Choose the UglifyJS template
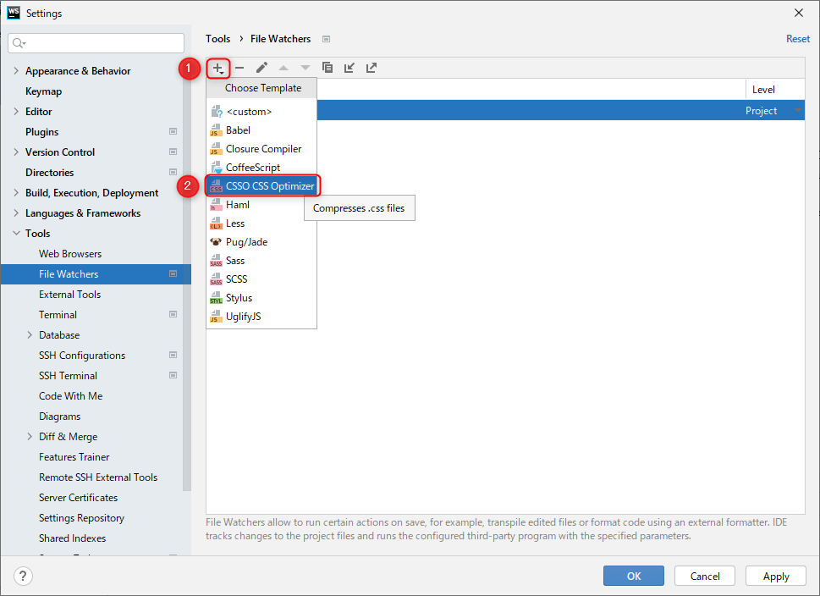The width and height of the screenshot is (820, 596). (261, 317)
